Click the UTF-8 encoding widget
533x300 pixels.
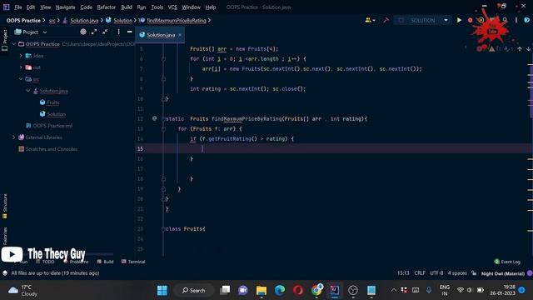[x=436, y=273]
